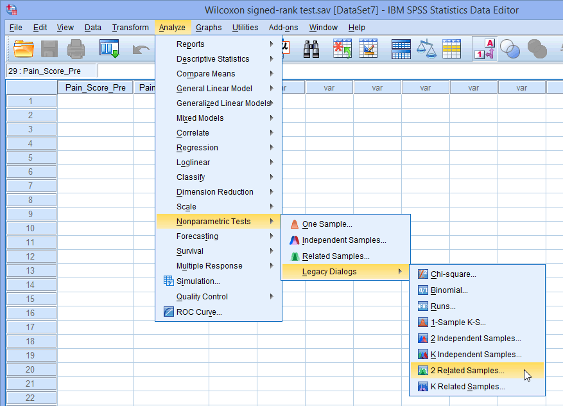Select row 5 header in data grid
Image resolution: width=563 pixels, height=406 pixels.
click(30, 157)
